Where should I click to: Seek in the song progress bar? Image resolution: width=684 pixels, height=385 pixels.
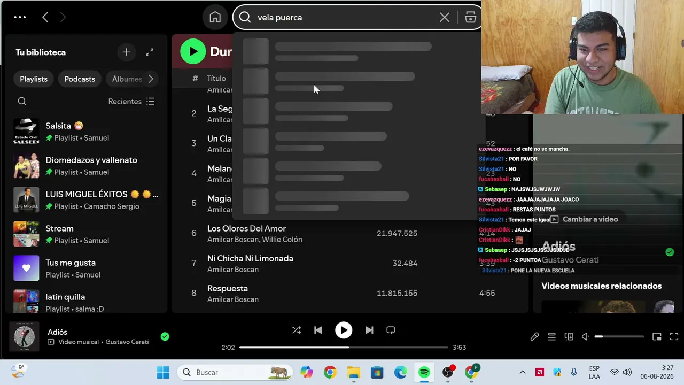pyautogui.click(x=344, y=347)
